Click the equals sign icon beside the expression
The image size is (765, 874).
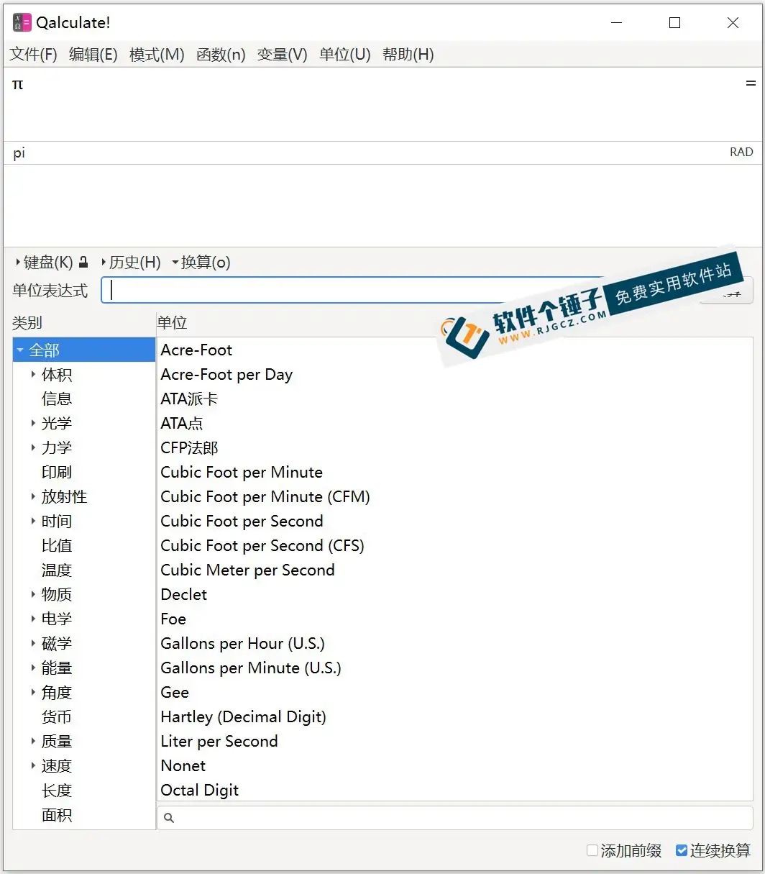tap(751, 83)
